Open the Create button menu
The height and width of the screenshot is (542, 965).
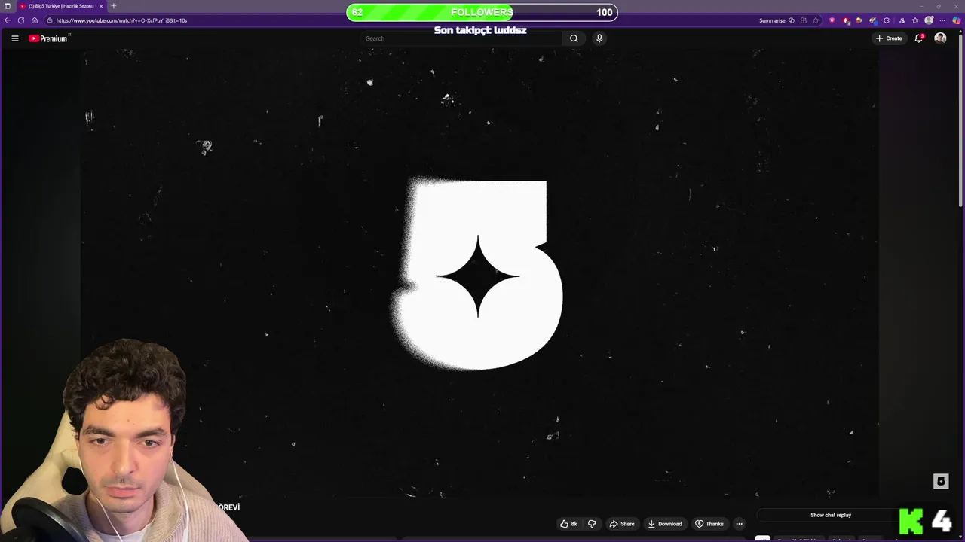click(889, 38)
